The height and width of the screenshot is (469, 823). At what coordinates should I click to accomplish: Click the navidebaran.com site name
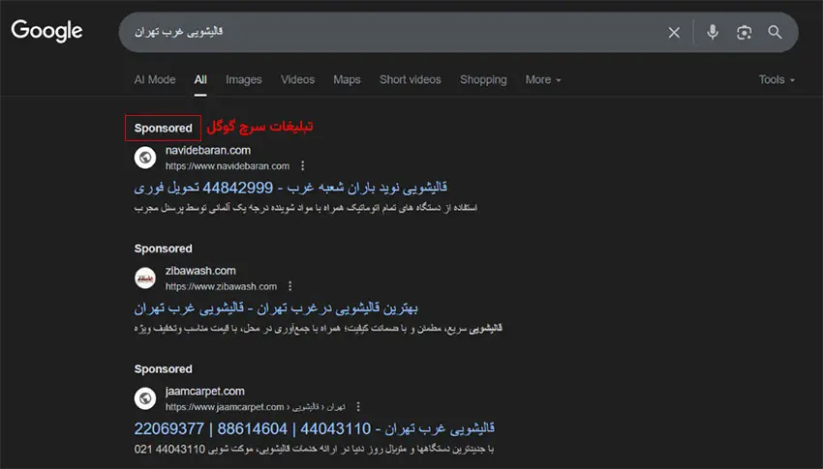pyautogui.click(x=208, y=151)
